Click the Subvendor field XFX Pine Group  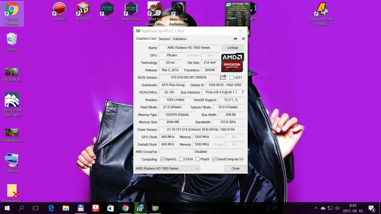click(x=173, y=85)
